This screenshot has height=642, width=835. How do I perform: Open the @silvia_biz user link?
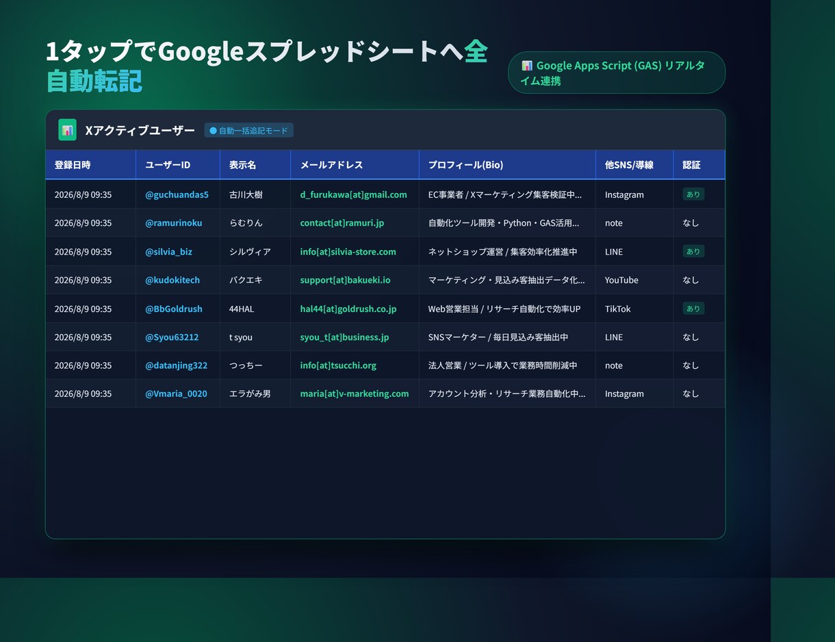[168, 252]
